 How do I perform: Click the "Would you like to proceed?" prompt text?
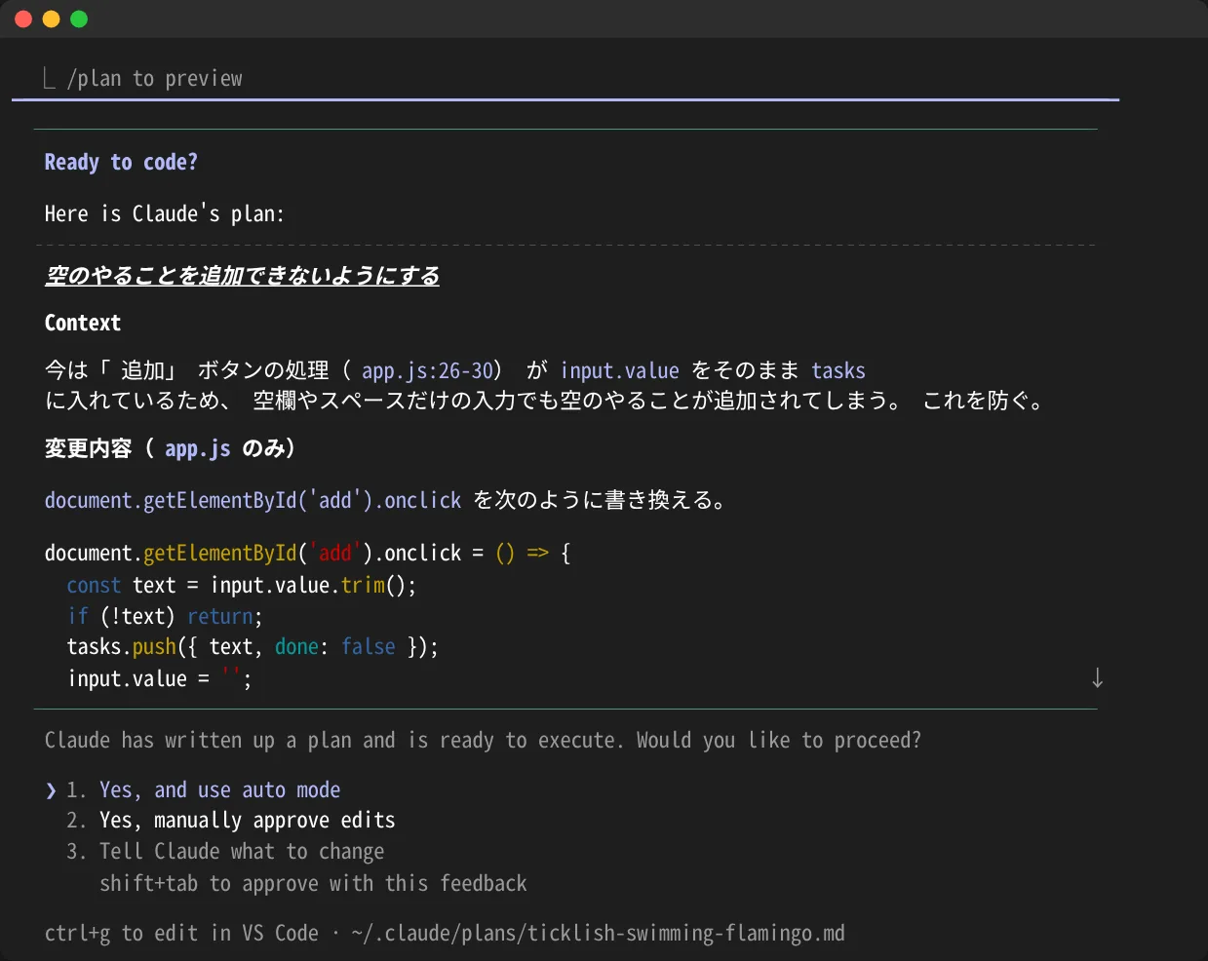tap(778, 740)
